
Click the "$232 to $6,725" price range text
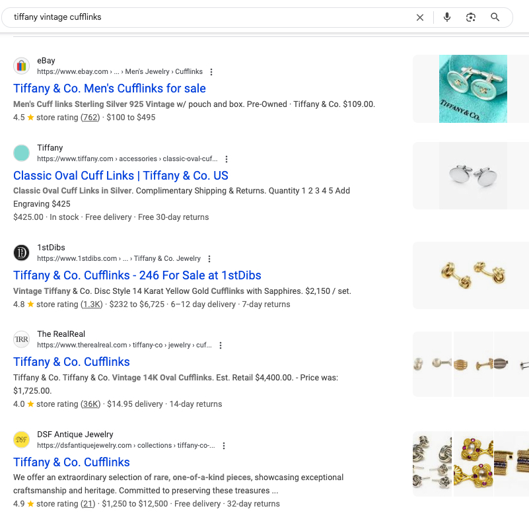pos(137,304)
